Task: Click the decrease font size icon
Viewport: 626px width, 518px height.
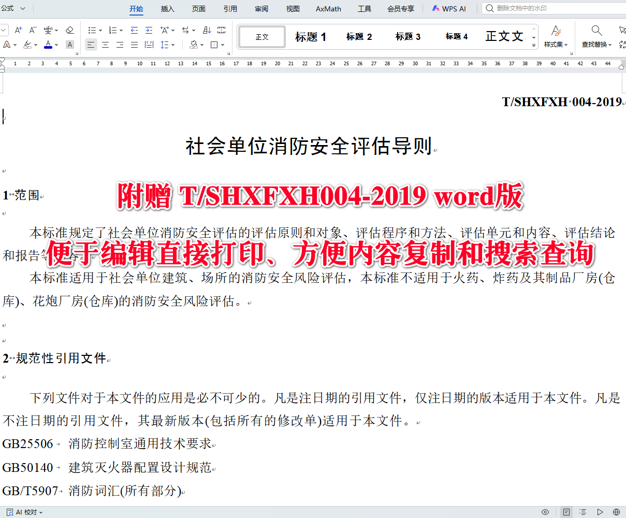Action: point(32,30)
